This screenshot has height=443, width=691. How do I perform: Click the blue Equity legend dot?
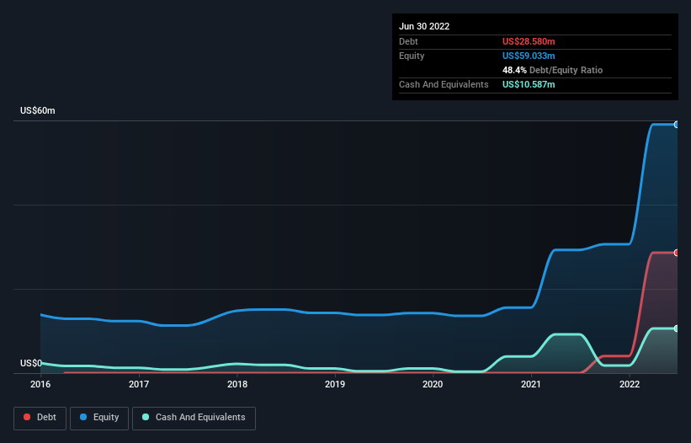coord(82,417)
